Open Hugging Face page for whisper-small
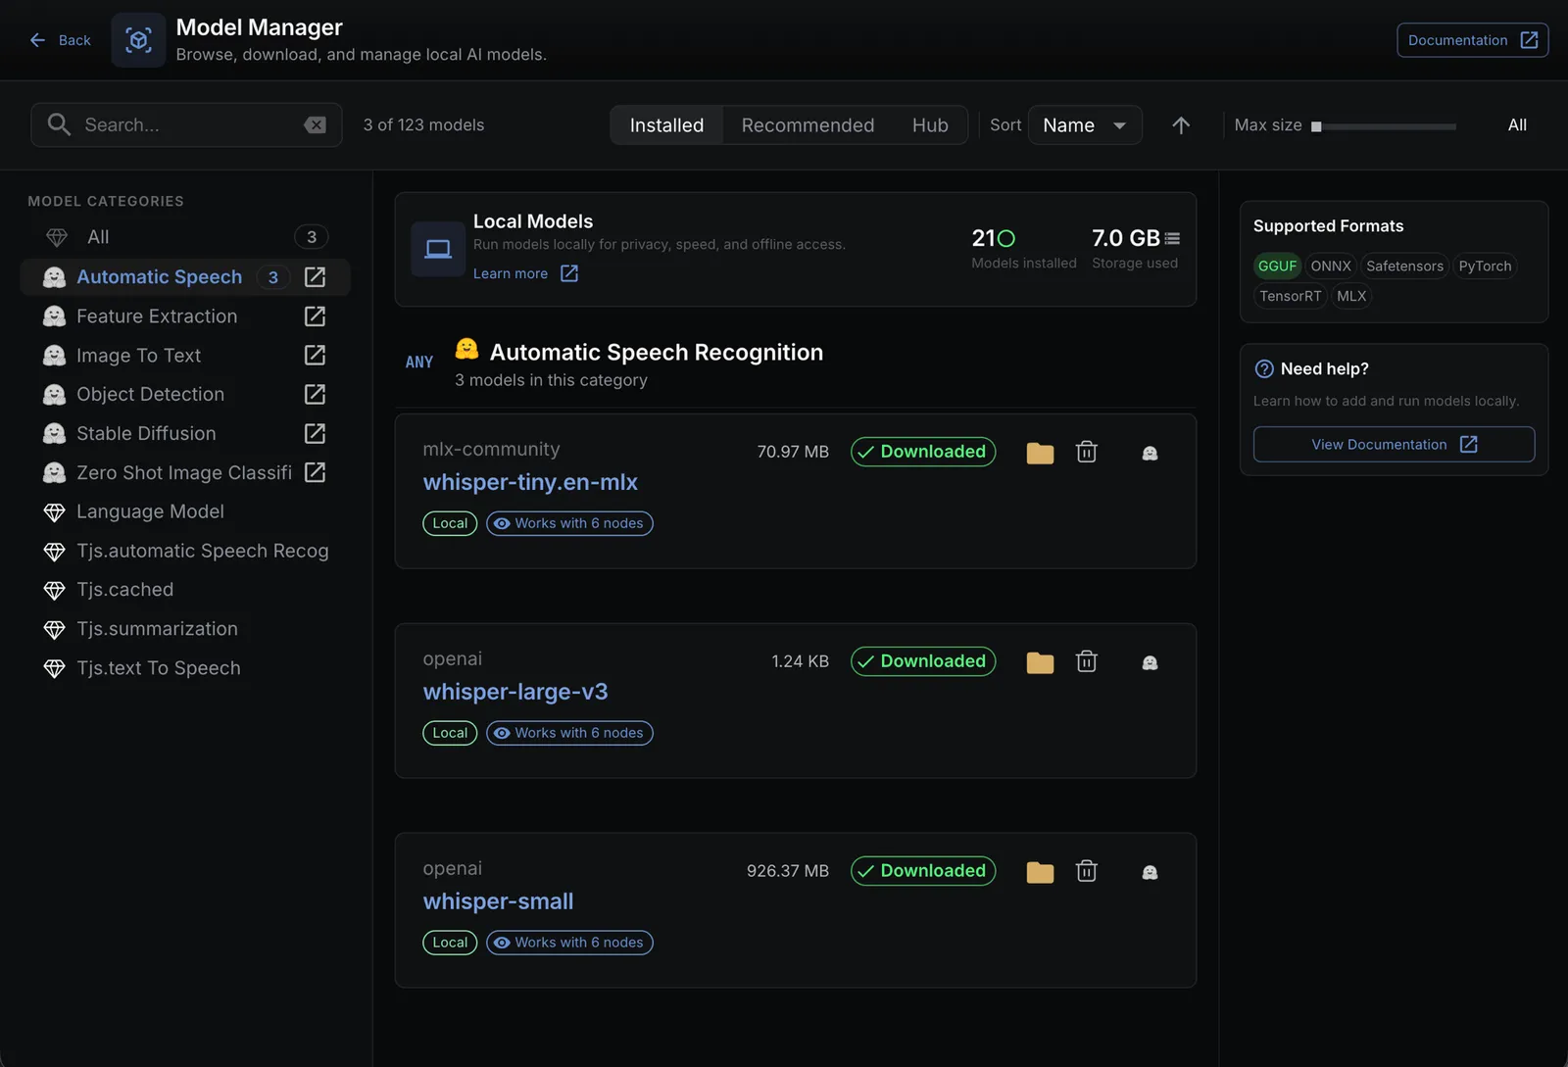Viewport: 1568px width, 1067px height. coord(1150,872)
